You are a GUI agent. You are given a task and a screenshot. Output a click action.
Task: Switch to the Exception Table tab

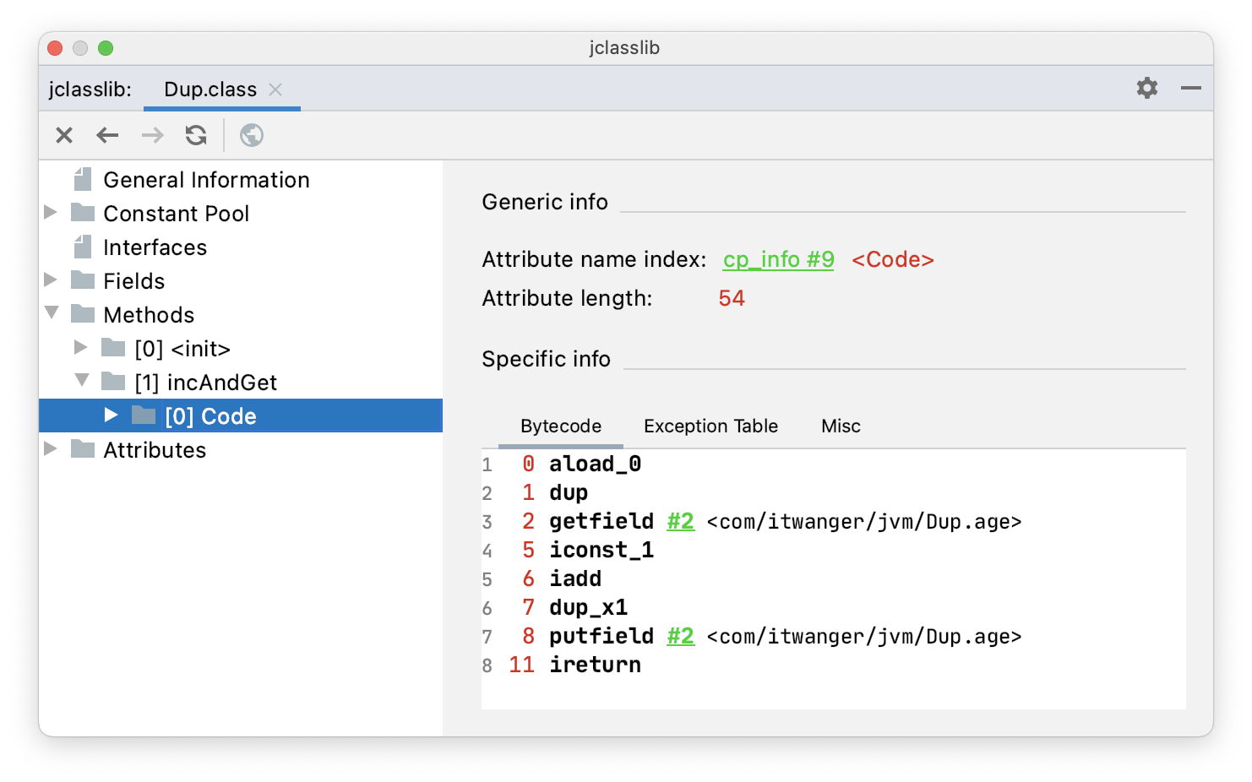[x=710, y=426]
